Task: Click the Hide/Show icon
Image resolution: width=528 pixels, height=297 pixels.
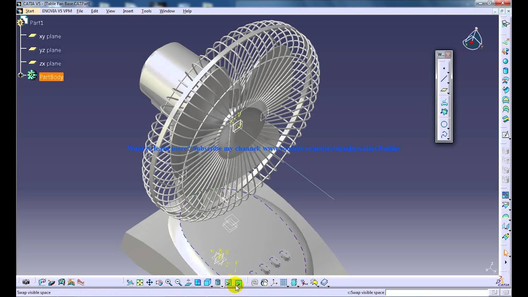Action: [x=228, y=283]
